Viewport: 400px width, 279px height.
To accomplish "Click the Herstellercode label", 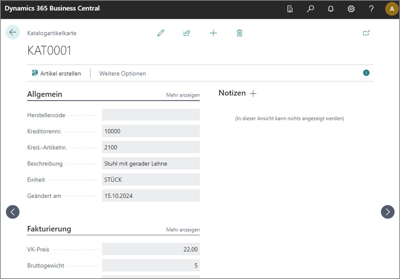I will pos(46,115).
